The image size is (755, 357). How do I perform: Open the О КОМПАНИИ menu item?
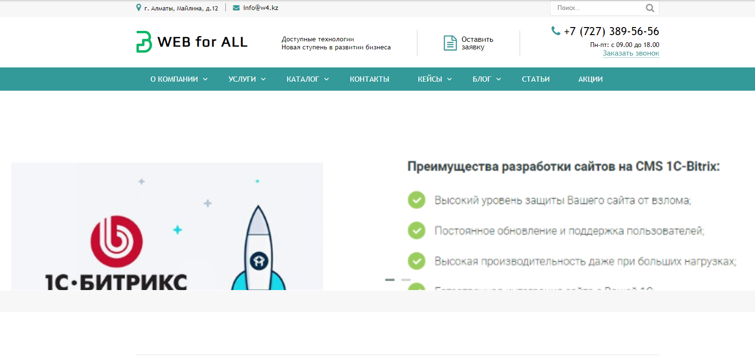click(174, 79)
